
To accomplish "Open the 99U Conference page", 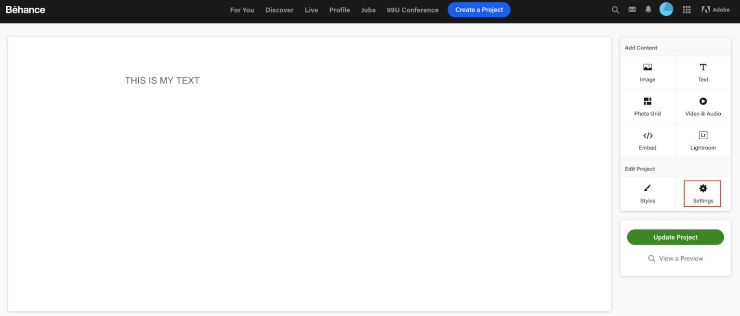I will tap(412, 10).
